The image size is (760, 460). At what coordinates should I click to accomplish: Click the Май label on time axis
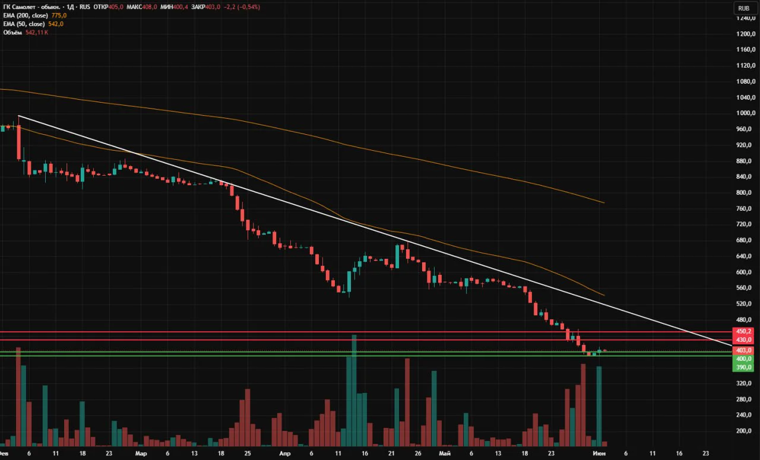coord(445,453)
